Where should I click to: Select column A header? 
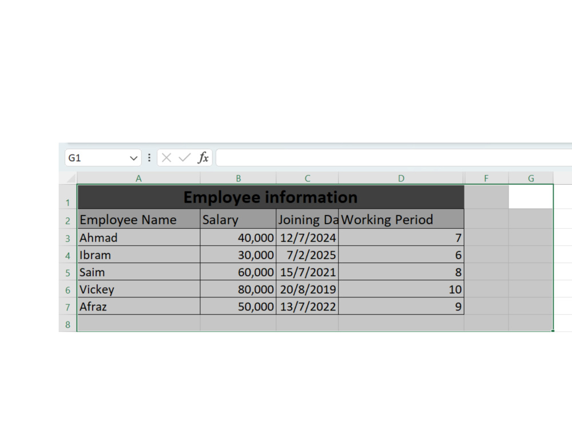coord(138,178)
